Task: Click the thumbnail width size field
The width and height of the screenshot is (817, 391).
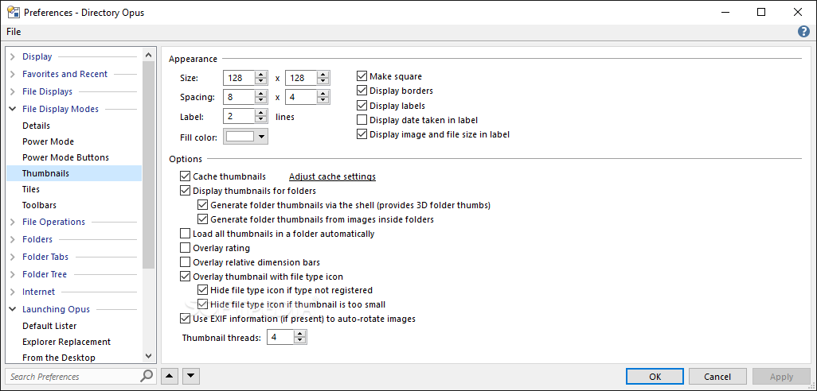Action: [239, 78]
